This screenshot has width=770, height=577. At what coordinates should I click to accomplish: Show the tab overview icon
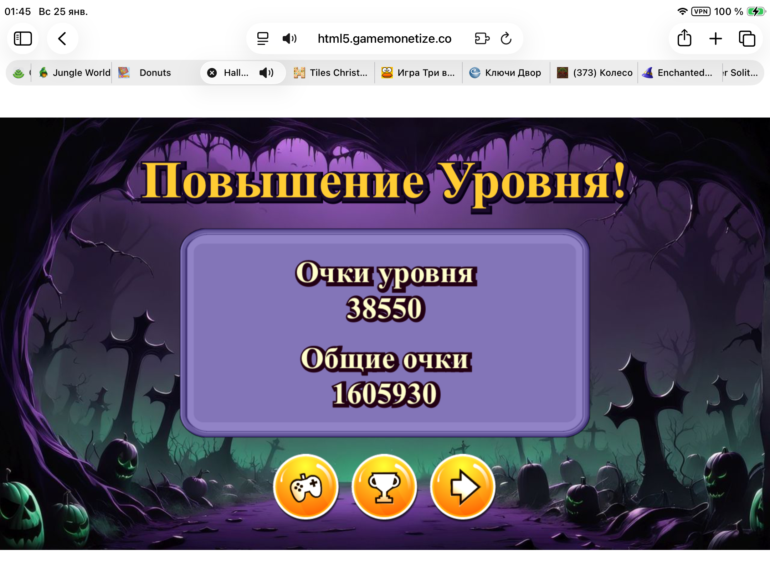(747, 38)
